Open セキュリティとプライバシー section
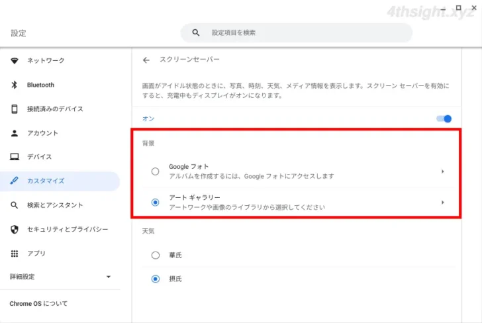 tap(60, 229)
